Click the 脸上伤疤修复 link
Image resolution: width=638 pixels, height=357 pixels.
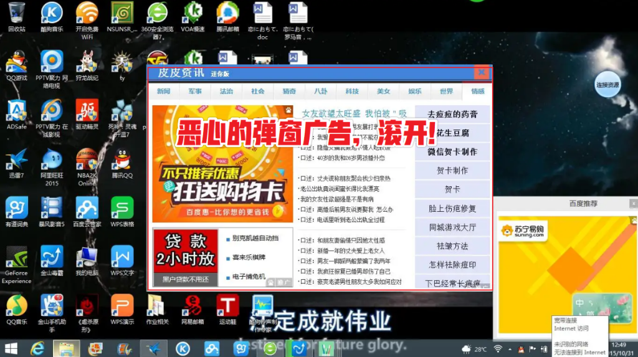452,209
